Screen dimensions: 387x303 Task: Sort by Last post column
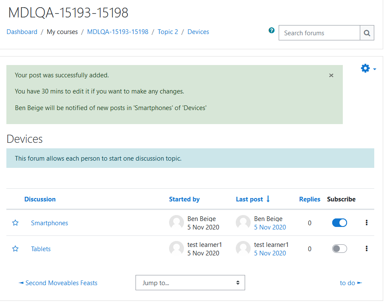pyautogui.click(x=249, y=199)
